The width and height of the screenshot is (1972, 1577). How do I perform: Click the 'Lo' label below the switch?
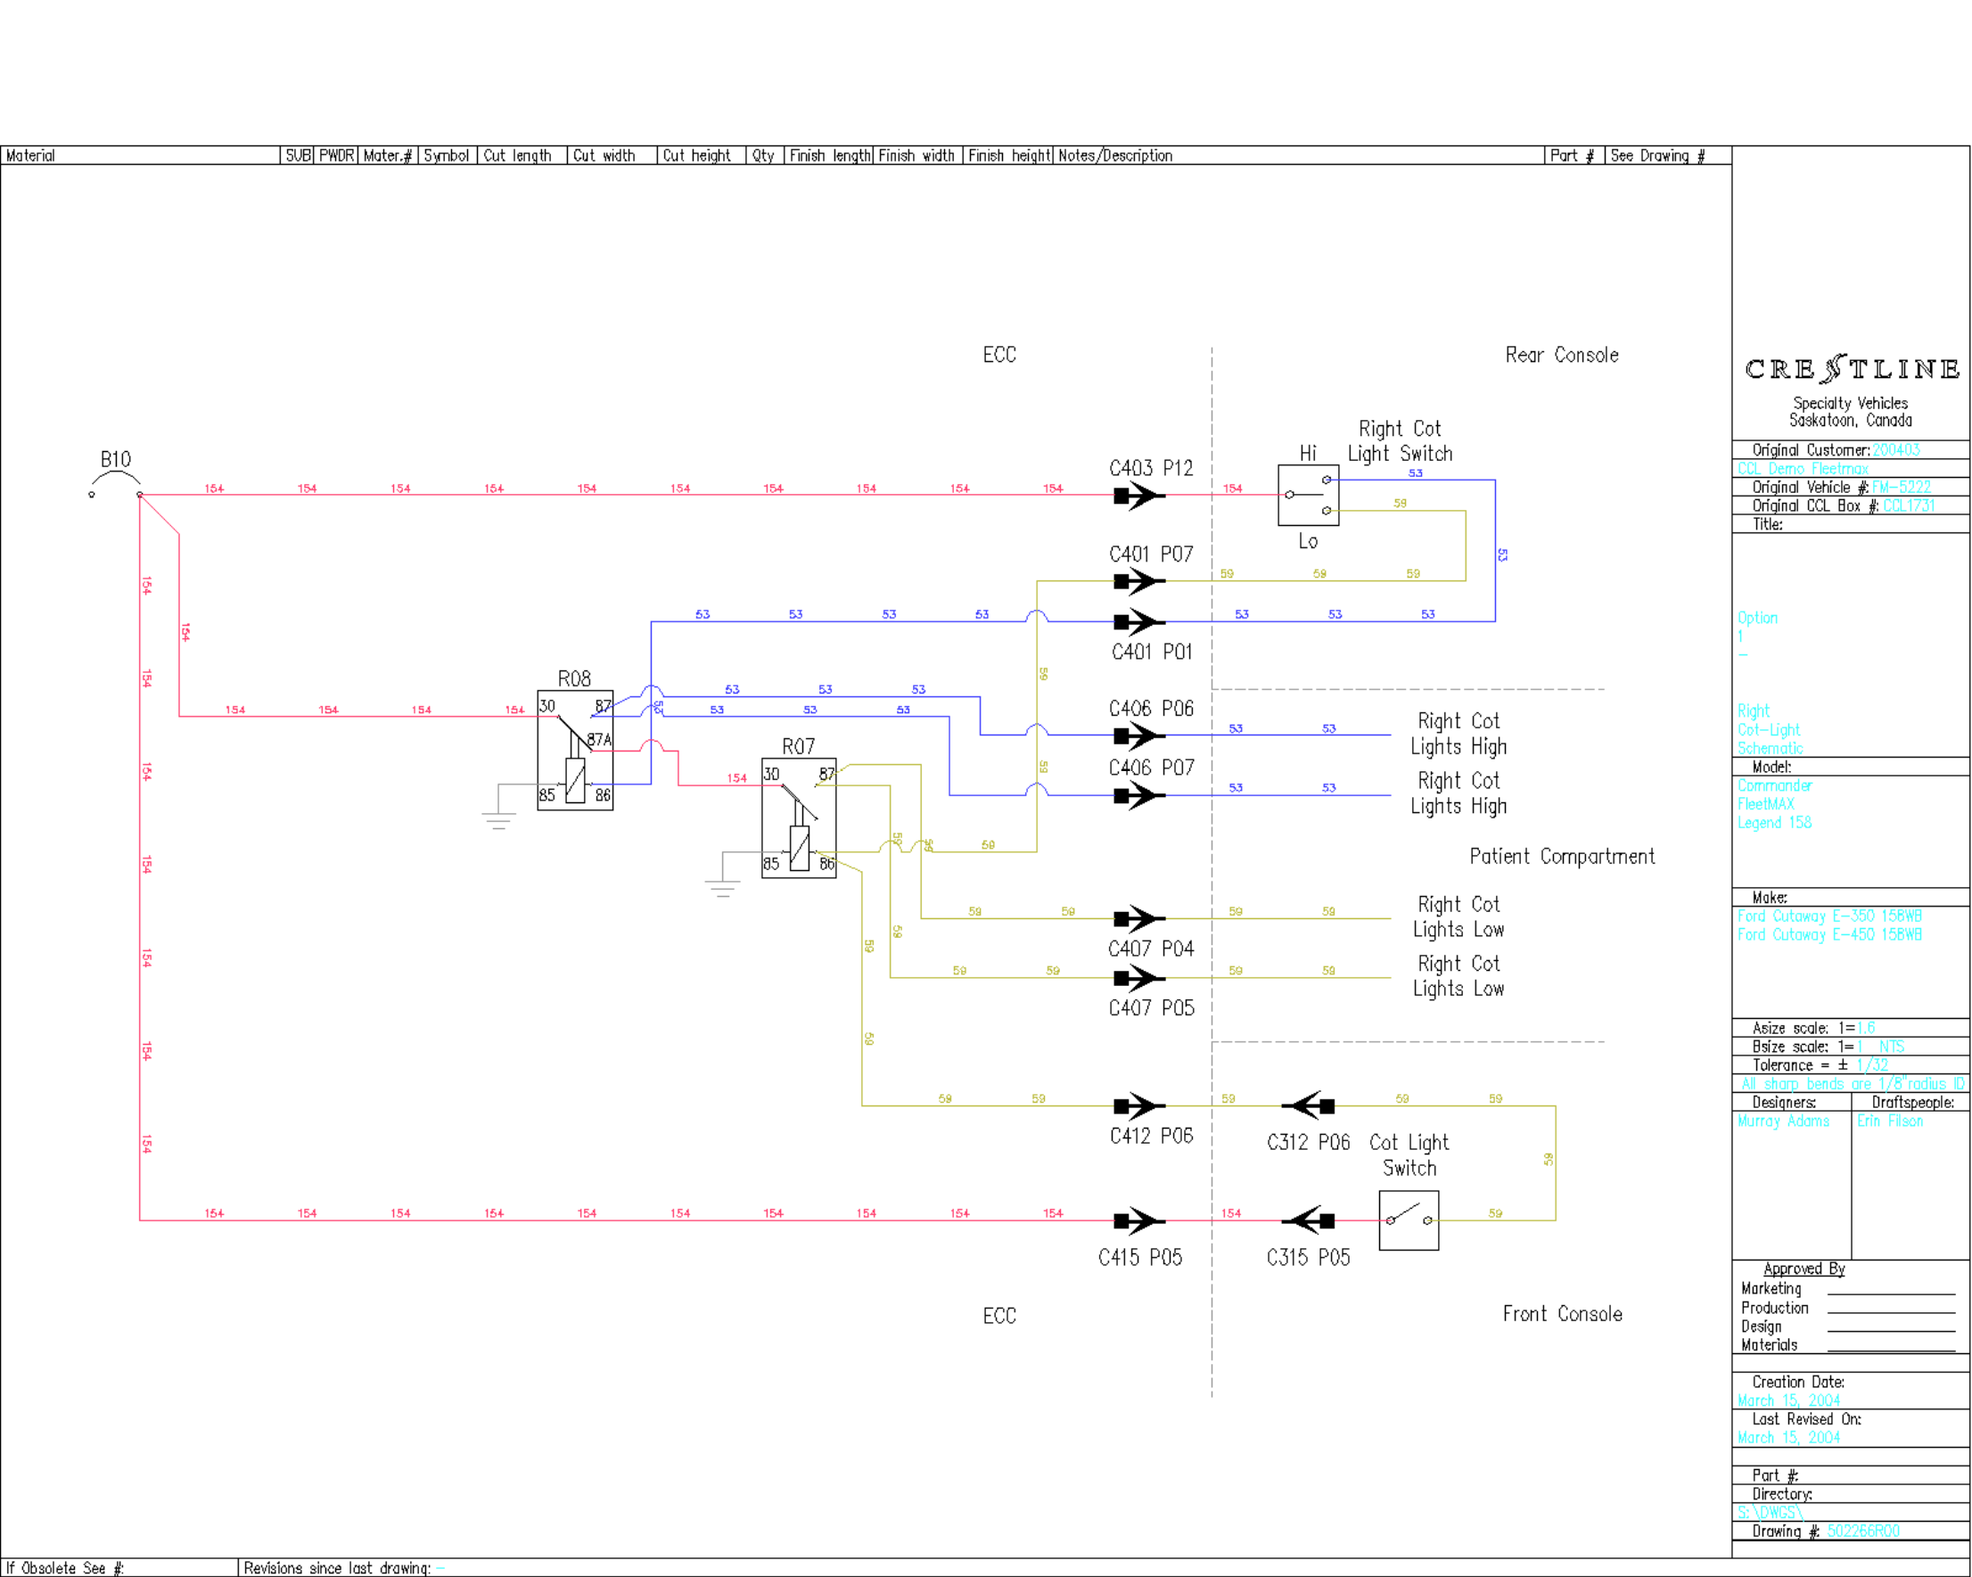1308,540
